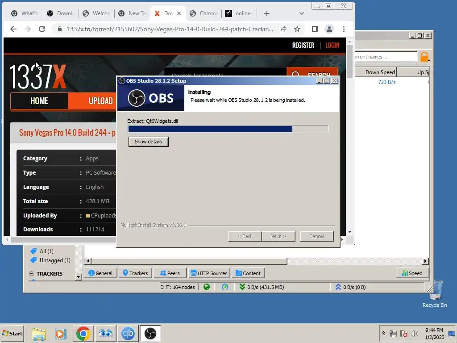This screenshot has height=343, width=457.
Task: Click the OBS logo in setup header
Action: click(151, 98)
